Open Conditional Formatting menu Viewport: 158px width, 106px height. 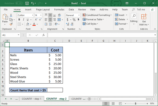97,15
